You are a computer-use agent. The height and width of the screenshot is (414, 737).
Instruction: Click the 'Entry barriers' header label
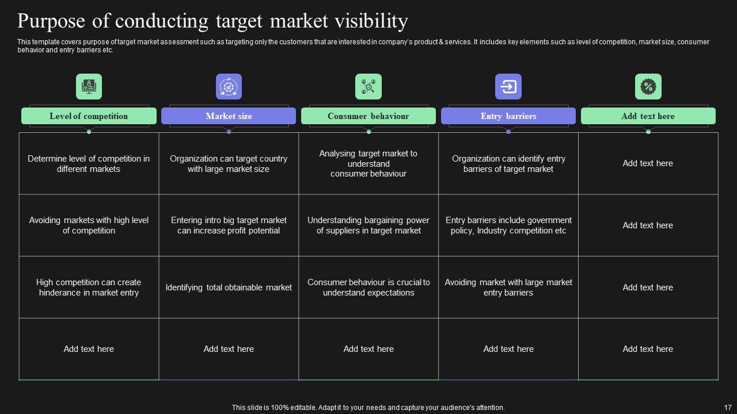coord(508,116)
